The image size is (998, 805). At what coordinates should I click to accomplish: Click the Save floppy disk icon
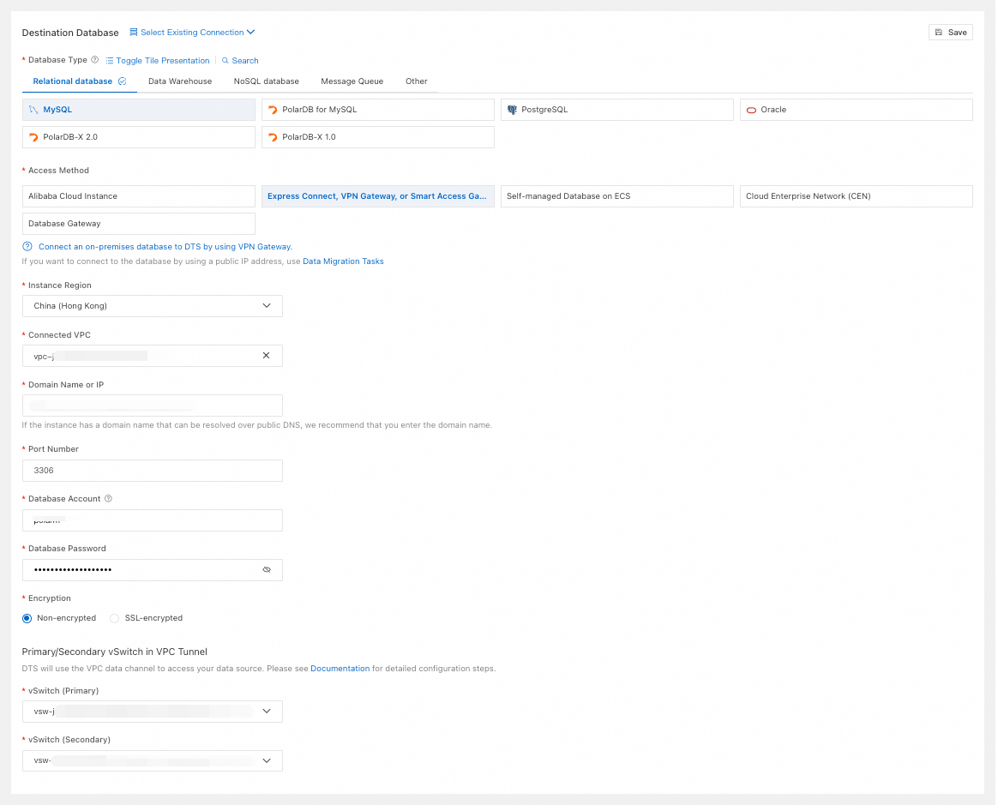(x=940, y=33)
